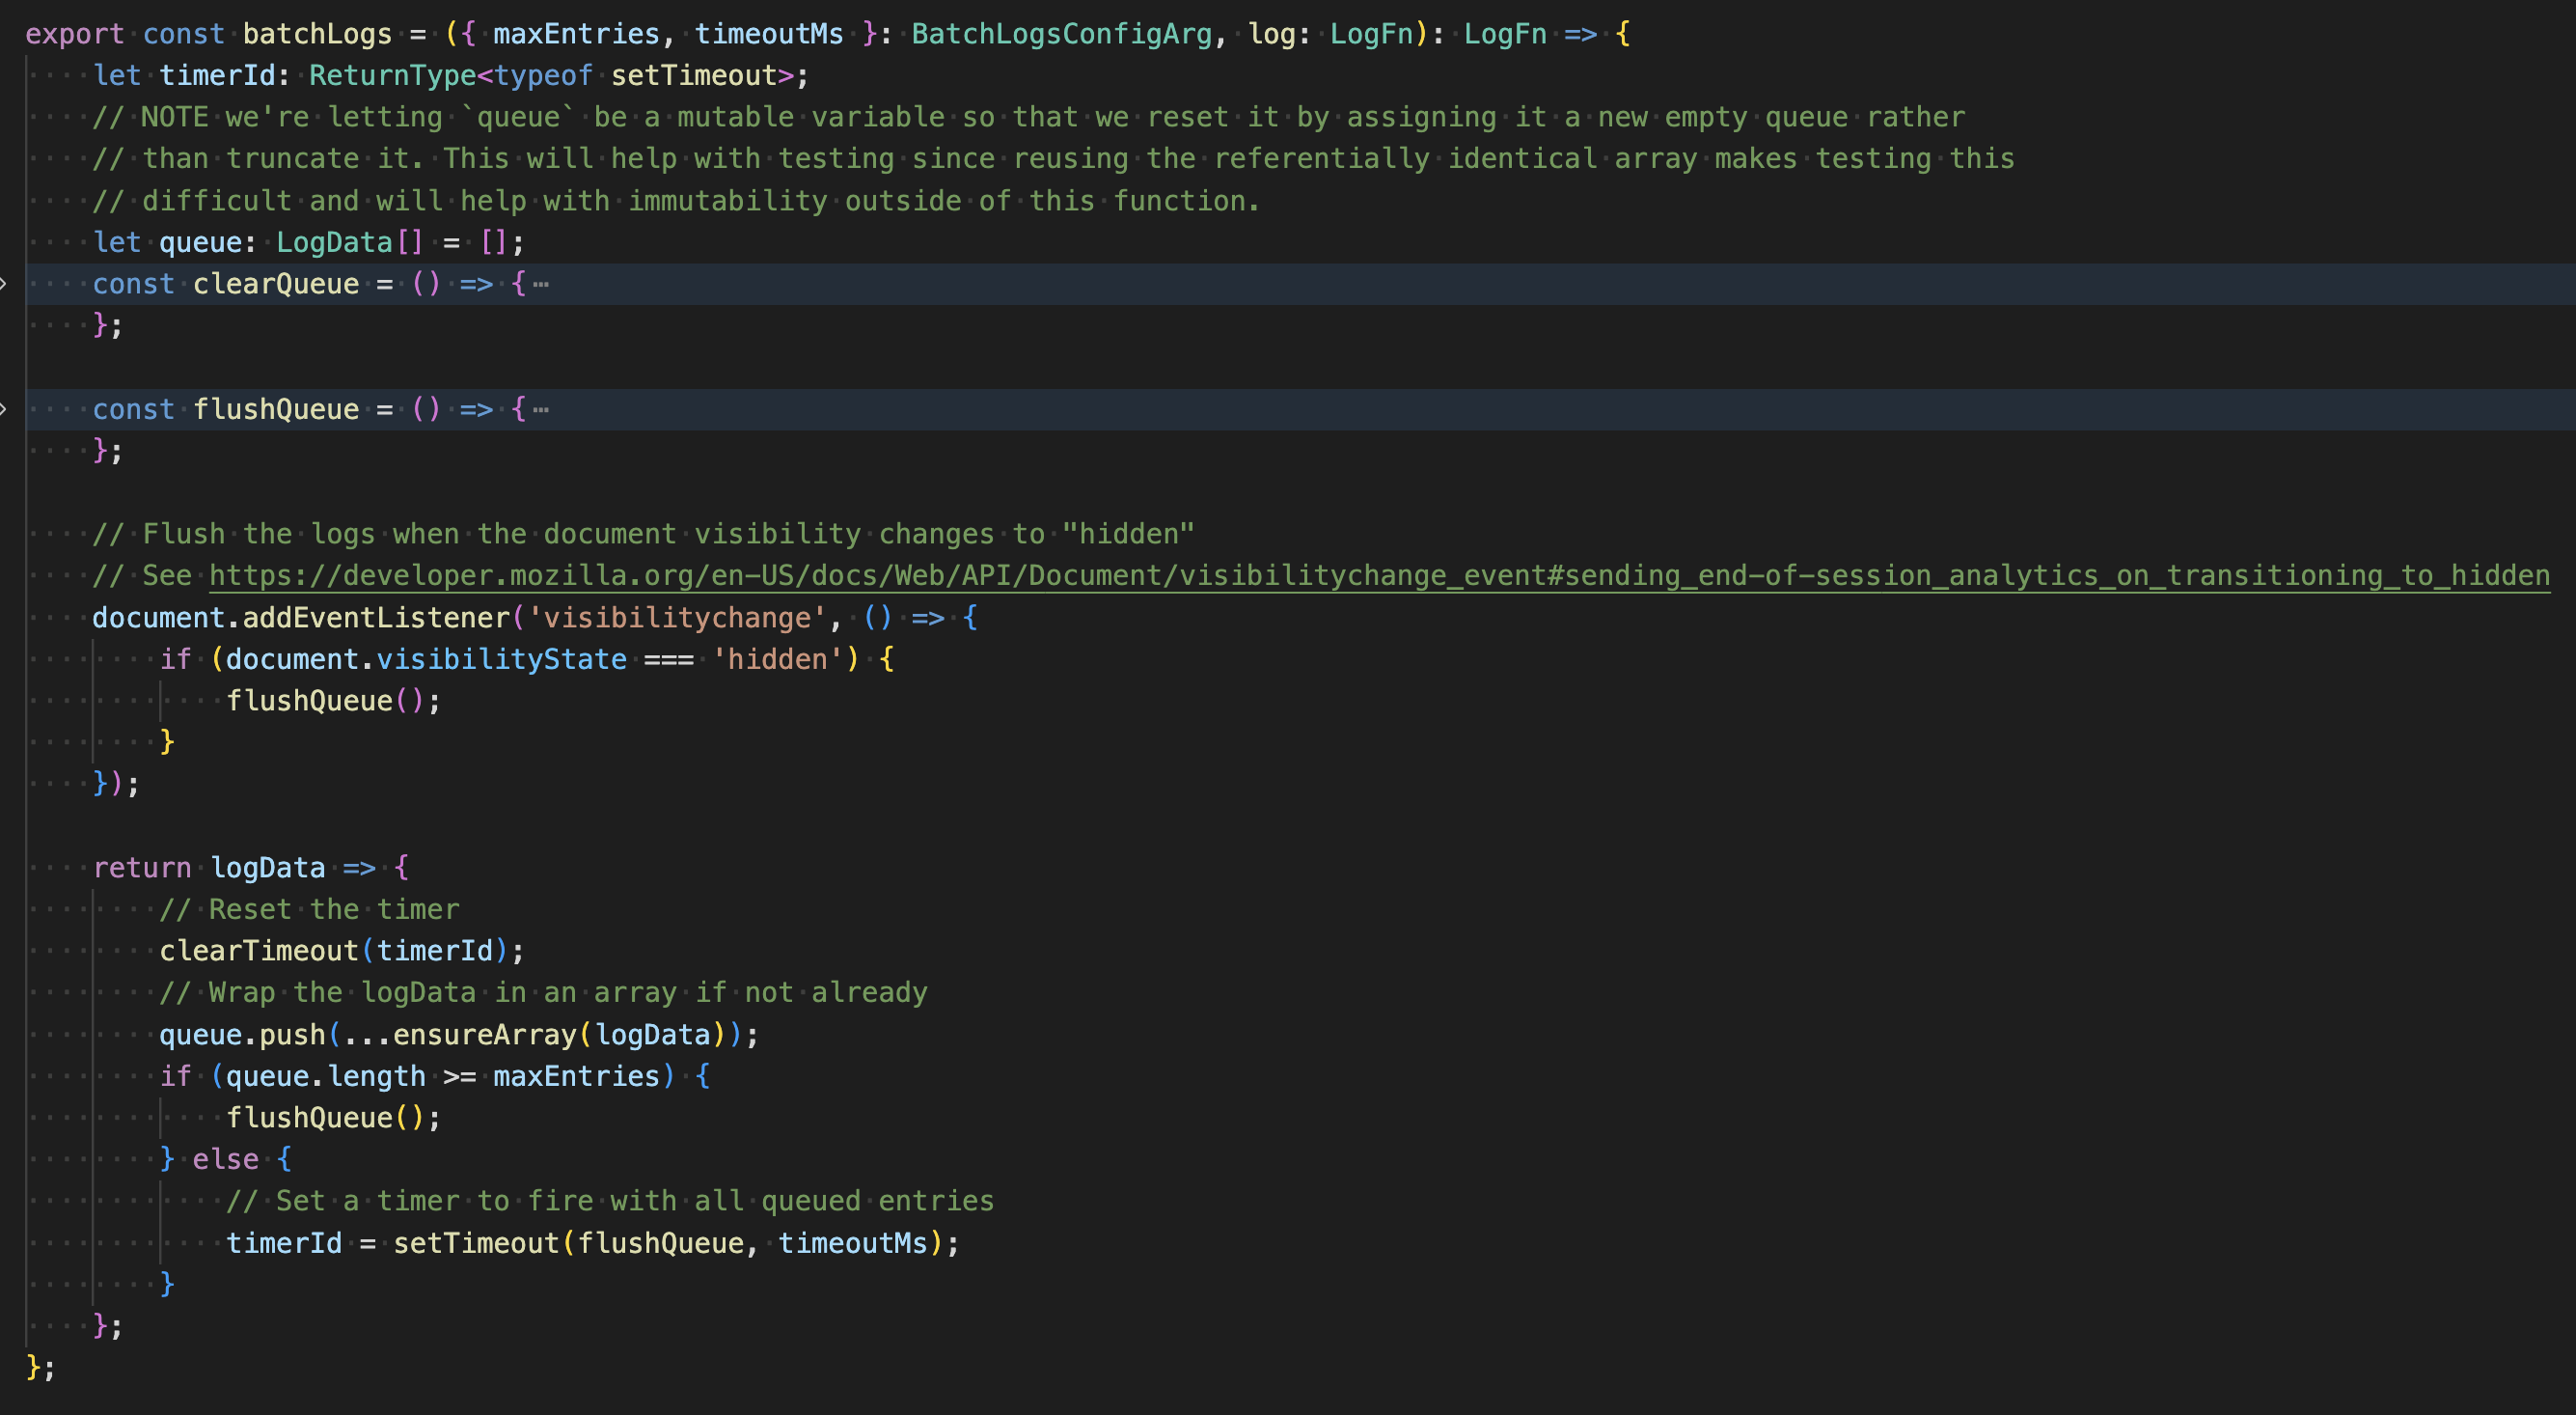Screen dimensions: 2576x1415
Task: Click the 'hidden' string in the if condition
Action: point(777,659)
